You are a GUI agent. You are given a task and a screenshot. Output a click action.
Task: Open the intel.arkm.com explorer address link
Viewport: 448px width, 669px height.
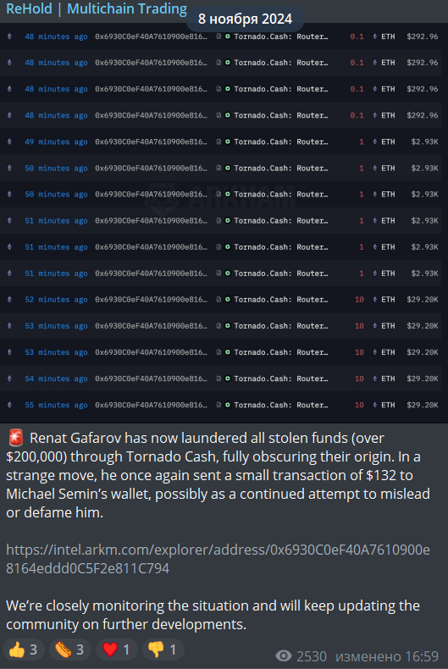[218, 559]
